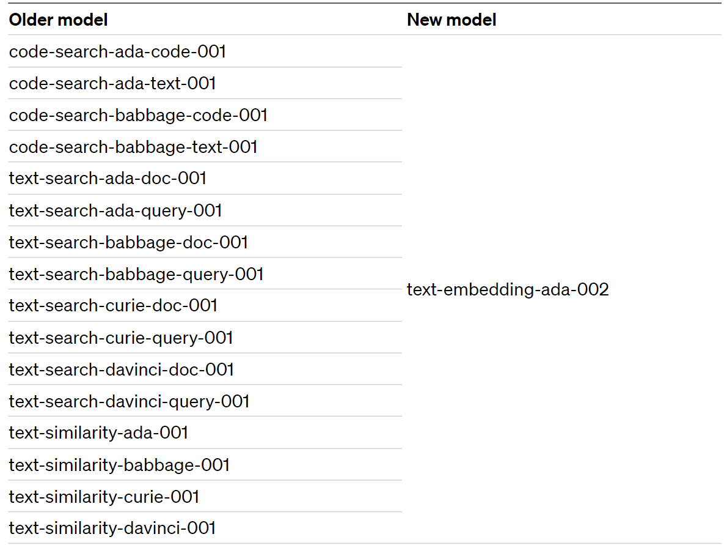Image resolution: width=724 pixels, height=545 pixels.
Task: Select the text-similarity-curie-001 cell
Action: pos(104,497)
